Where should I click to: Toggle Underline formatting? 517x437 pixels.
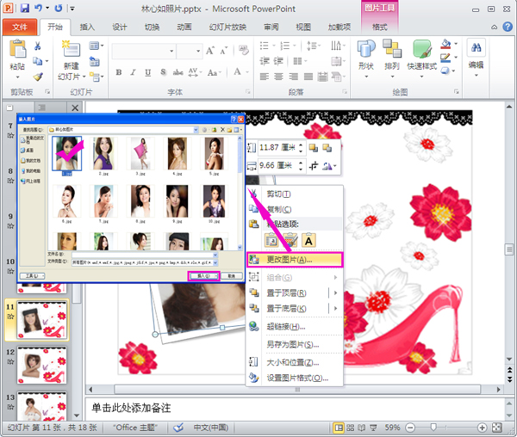coord(147,72)
